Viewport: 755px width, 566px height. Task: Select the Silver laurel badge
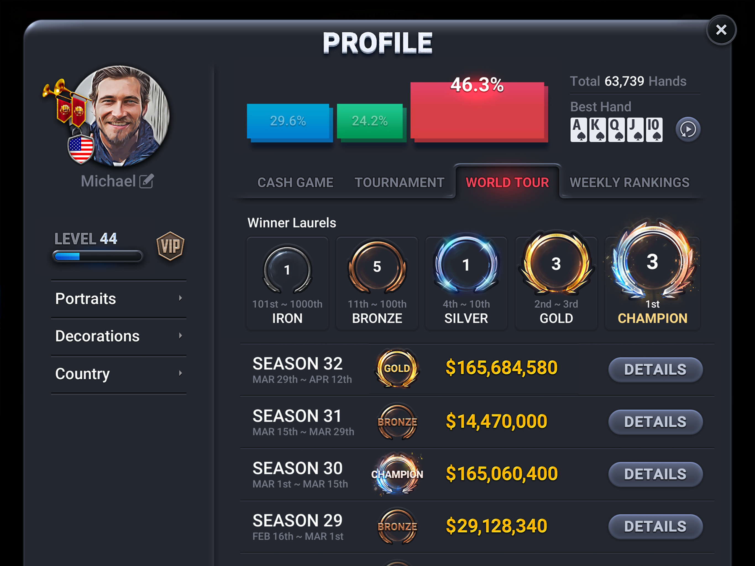[x=466, y=265]
